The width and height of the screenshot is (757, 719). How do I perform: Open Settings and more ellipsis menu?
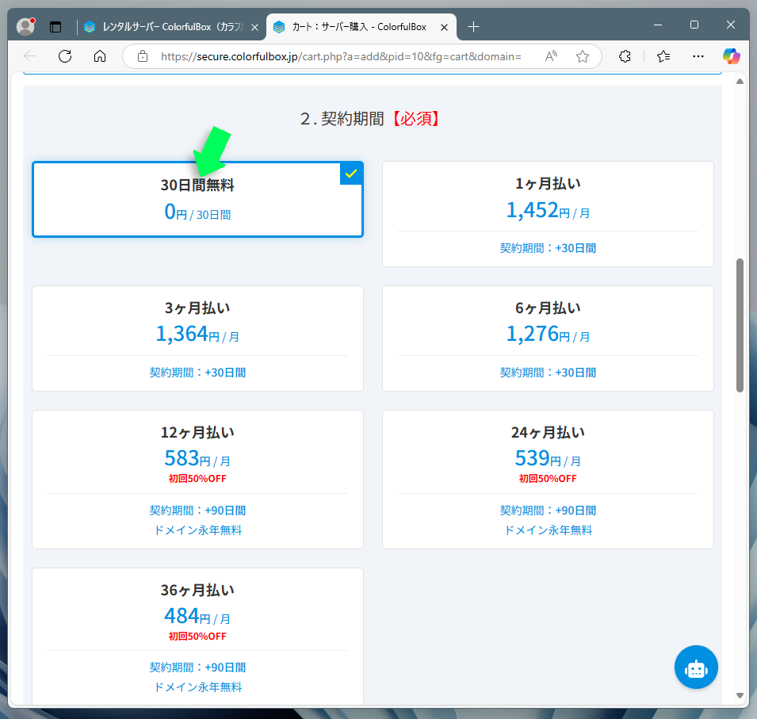[x=698, y=56]
